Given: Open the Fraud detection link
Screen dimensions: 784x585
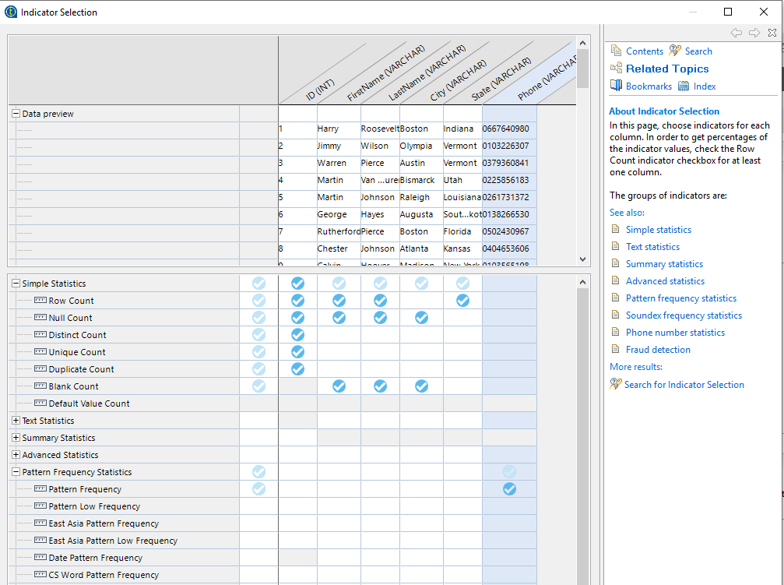Looking at the screenshot, I should pyautogui.click(x=658, y=349).
